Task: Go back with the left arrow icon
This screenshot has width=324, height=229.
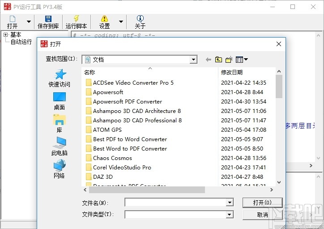Action: (209, 60)
